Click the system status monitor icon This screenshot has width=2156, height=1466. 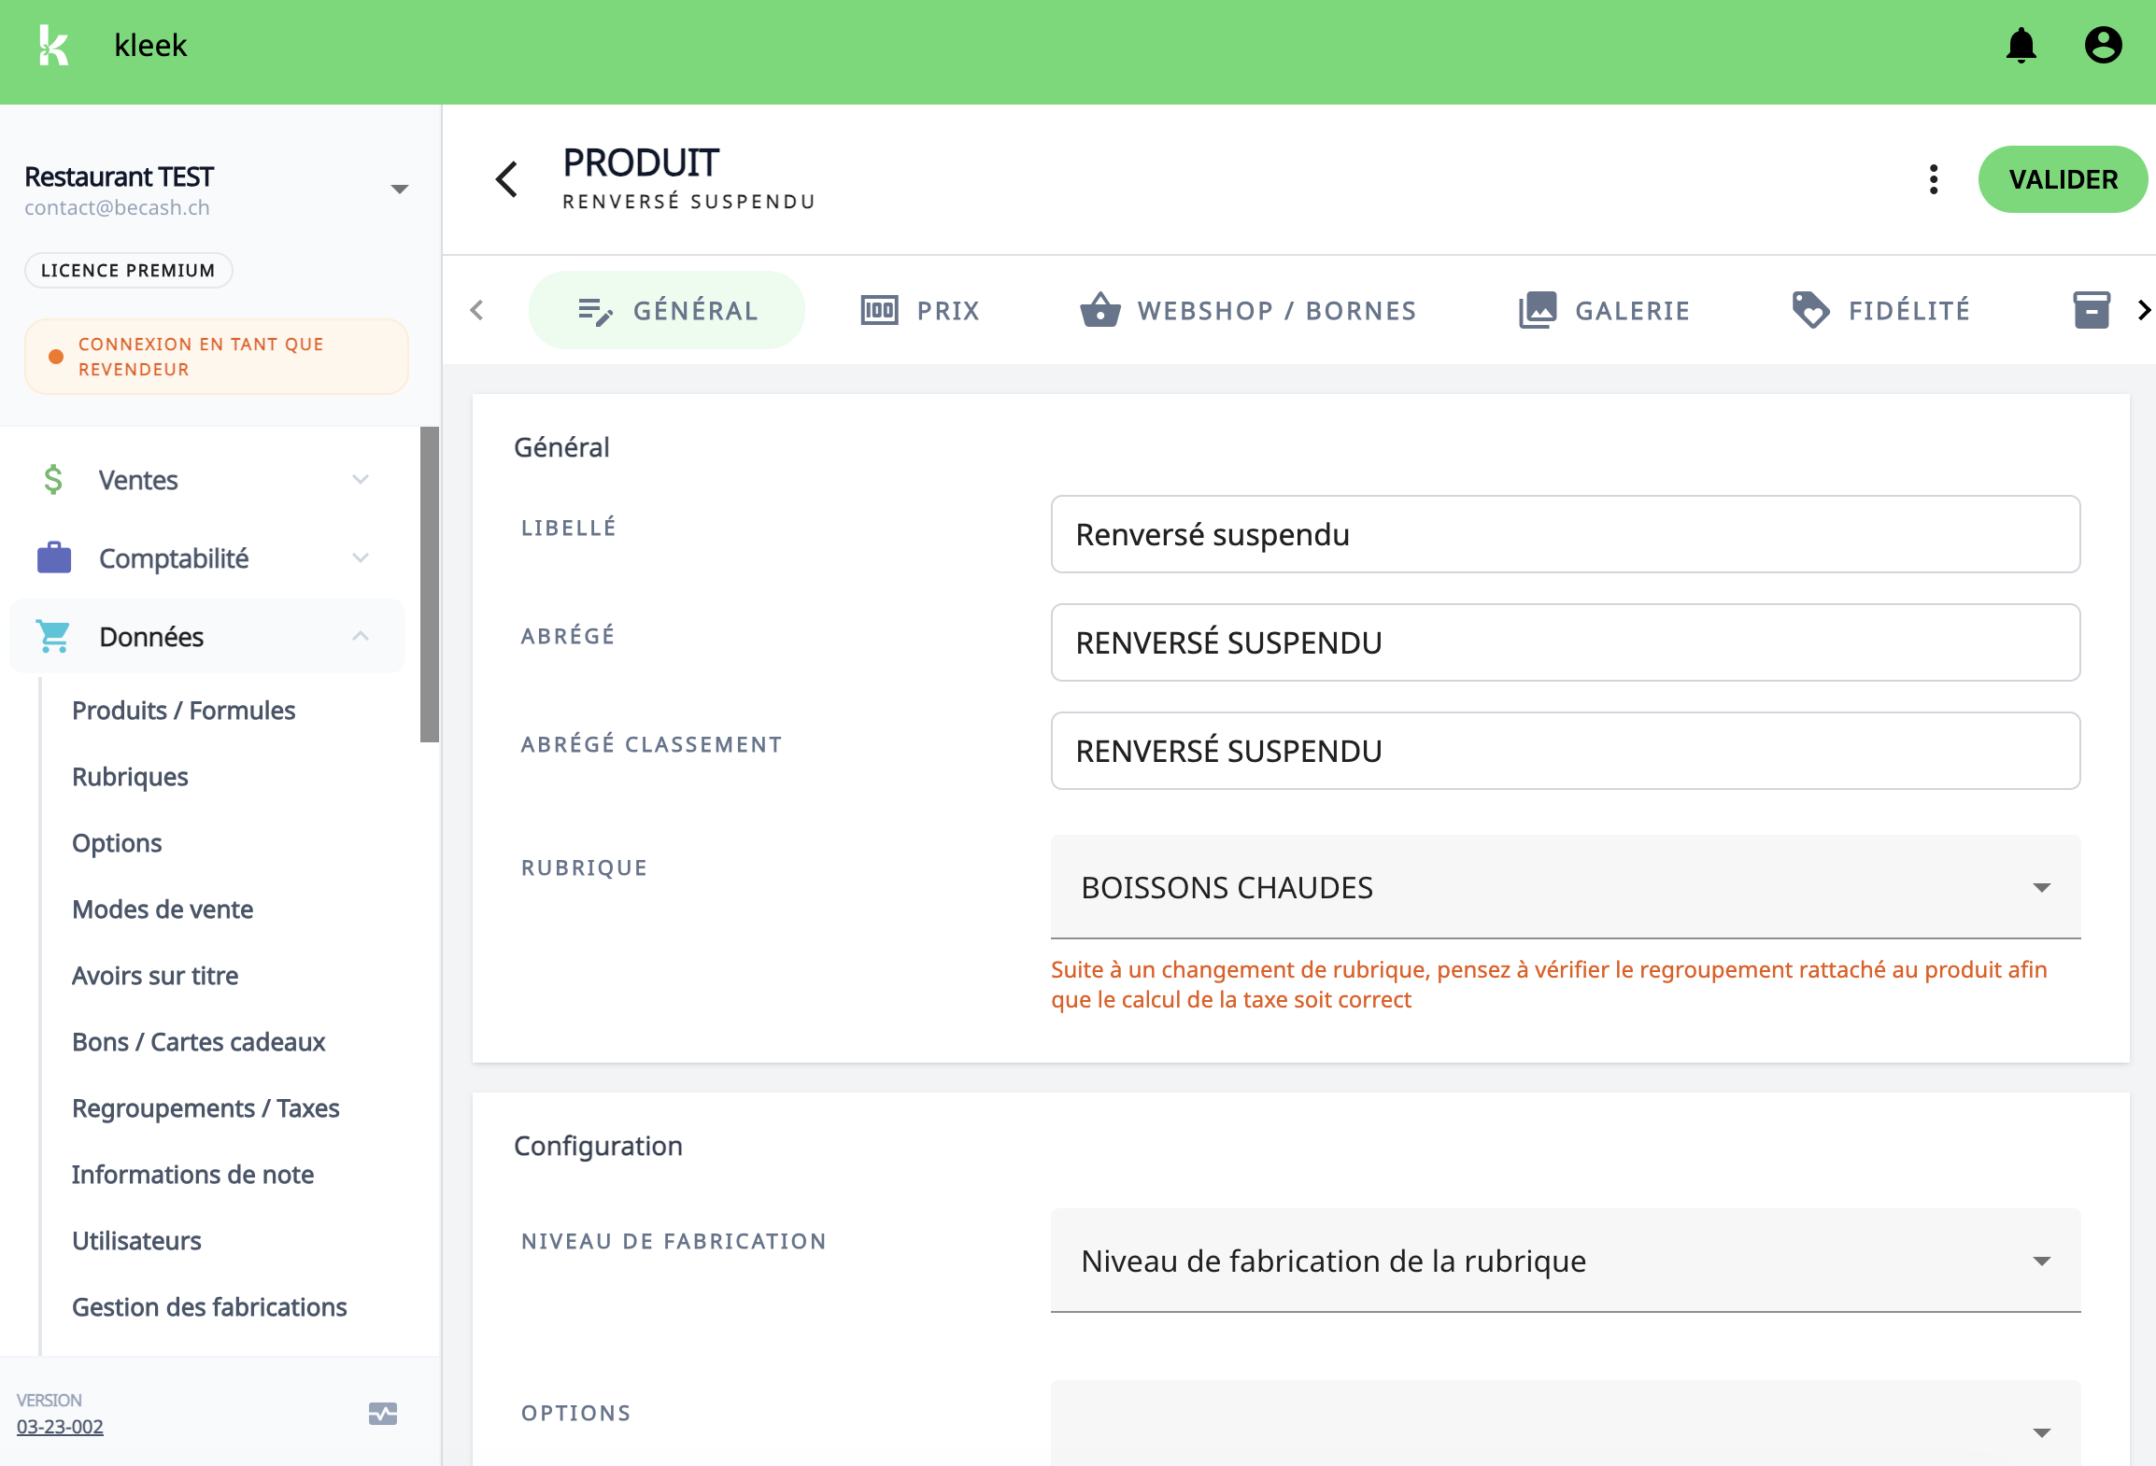[382, 1414]
